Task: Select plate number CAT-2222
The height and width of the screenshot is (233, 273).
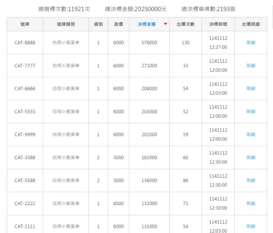Action: 25,204
